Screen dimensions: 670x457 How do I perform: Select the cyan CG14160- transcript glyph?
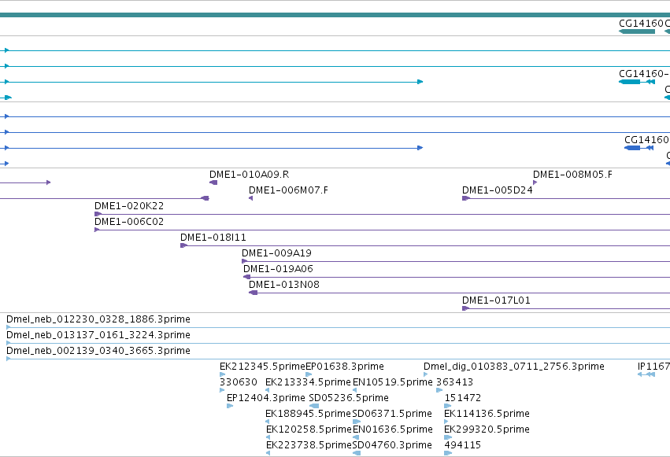click(x=637, y=82)
